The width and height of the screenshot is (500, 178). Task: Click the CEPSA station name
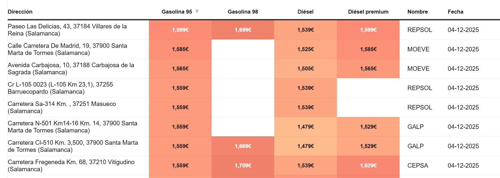click(x=418, y=166)
